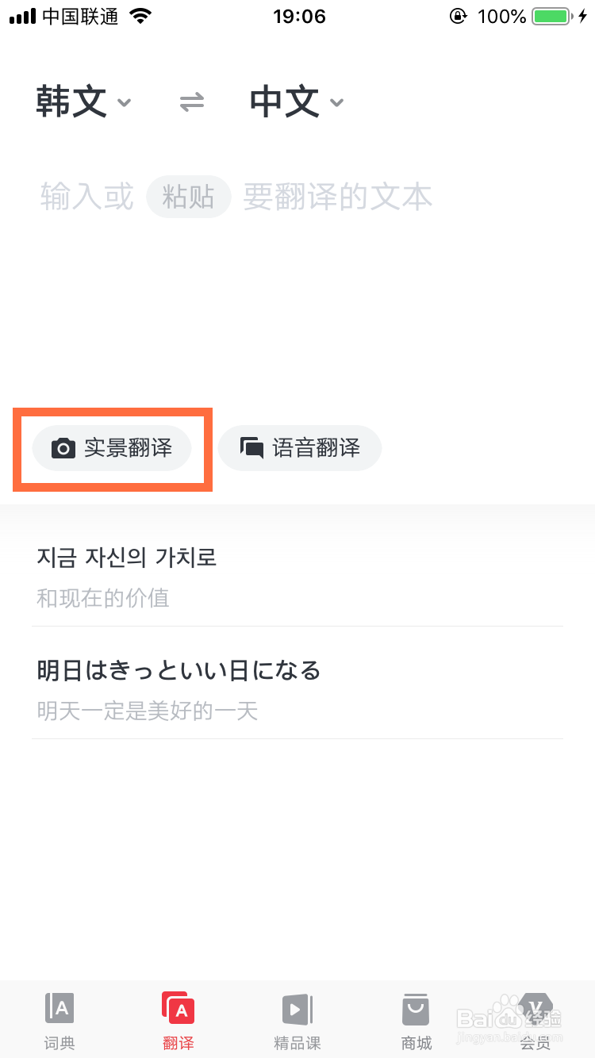Image resolution: width=595 pixels, height=1058 pixels.
Task: Expand the chevron next to 韩文
Action: [125, 104]
